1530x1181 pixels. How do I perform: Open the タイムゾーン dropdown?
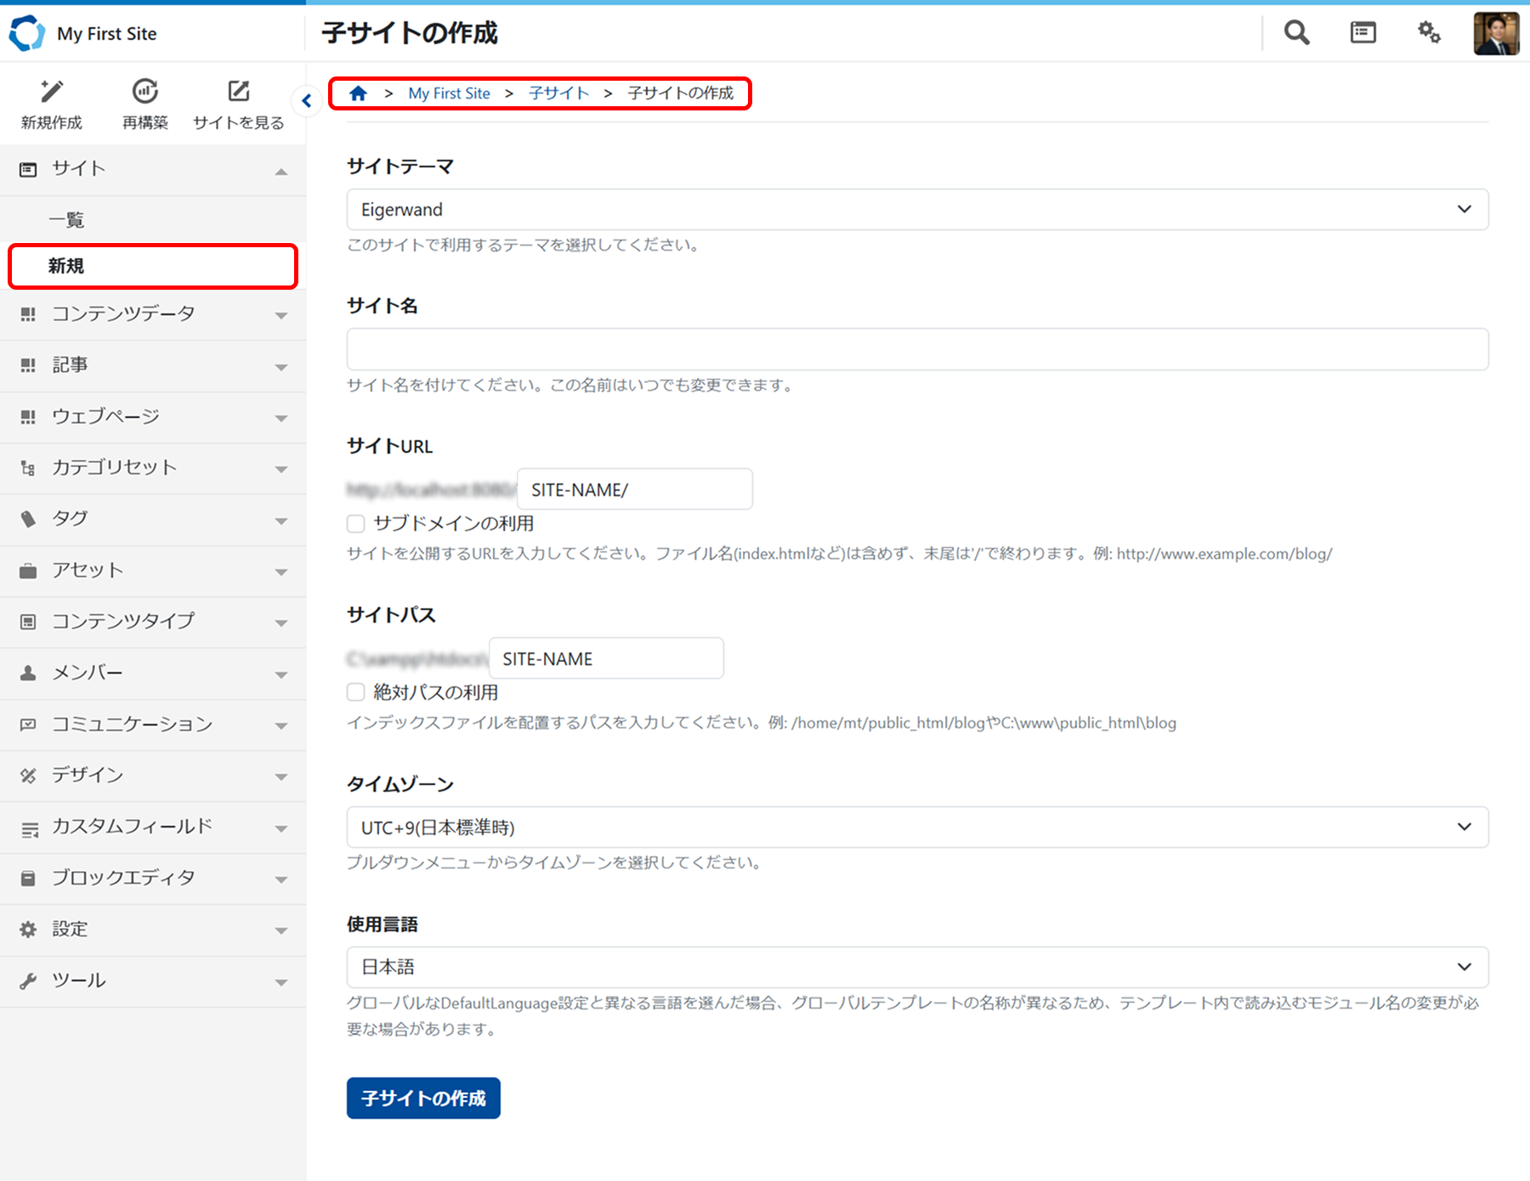click(916, 827)
